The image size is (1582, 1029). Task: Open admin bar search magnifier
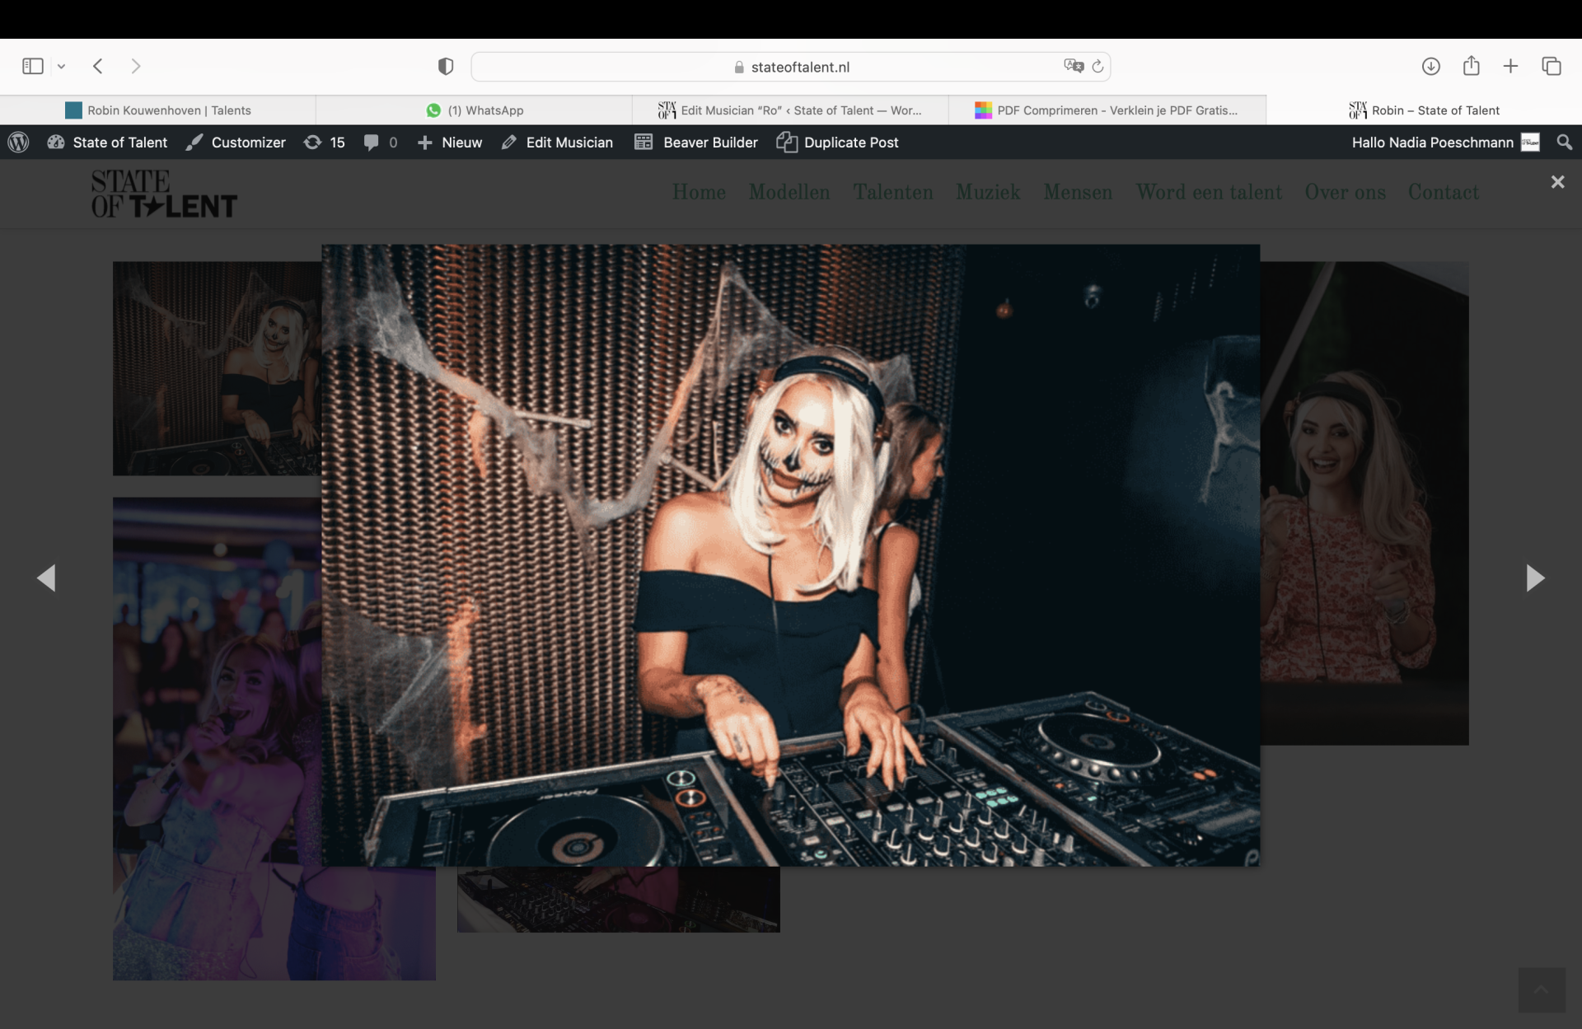click(1564, 143)
